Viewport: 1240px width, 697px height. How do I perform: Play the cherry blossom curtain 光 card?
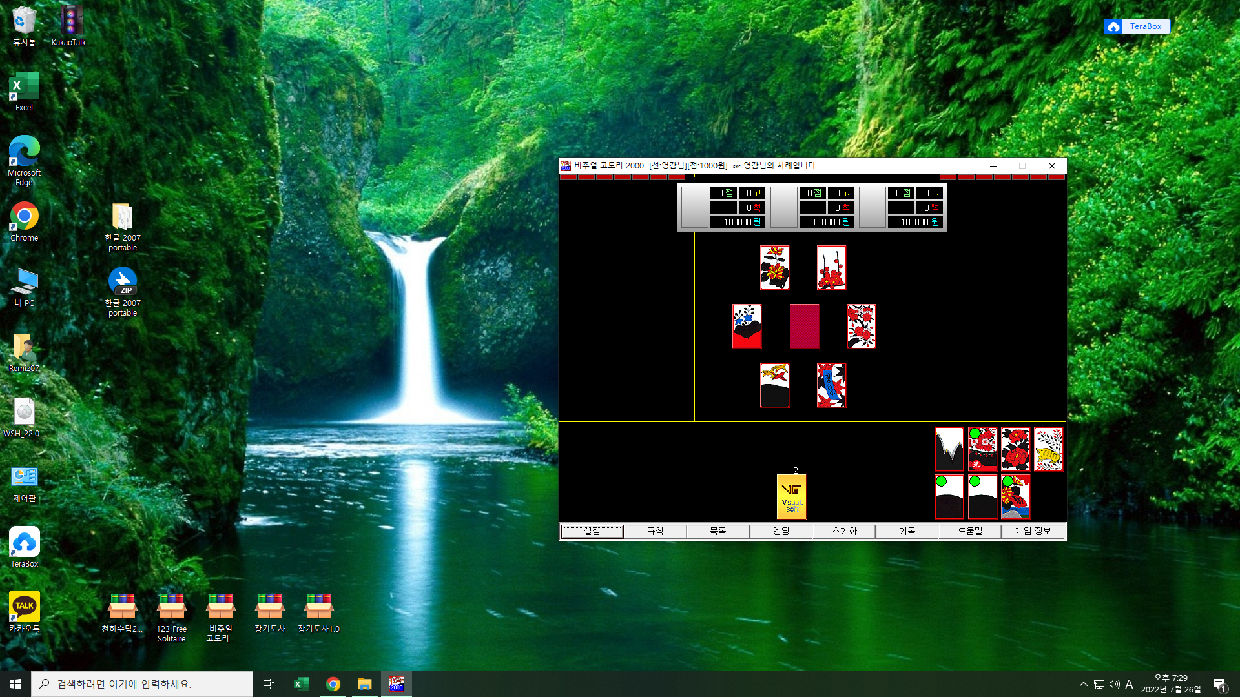[982, 449]
